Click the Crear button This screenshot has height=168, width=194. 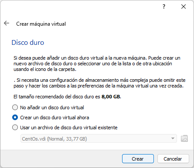click(x=138, y=159)
